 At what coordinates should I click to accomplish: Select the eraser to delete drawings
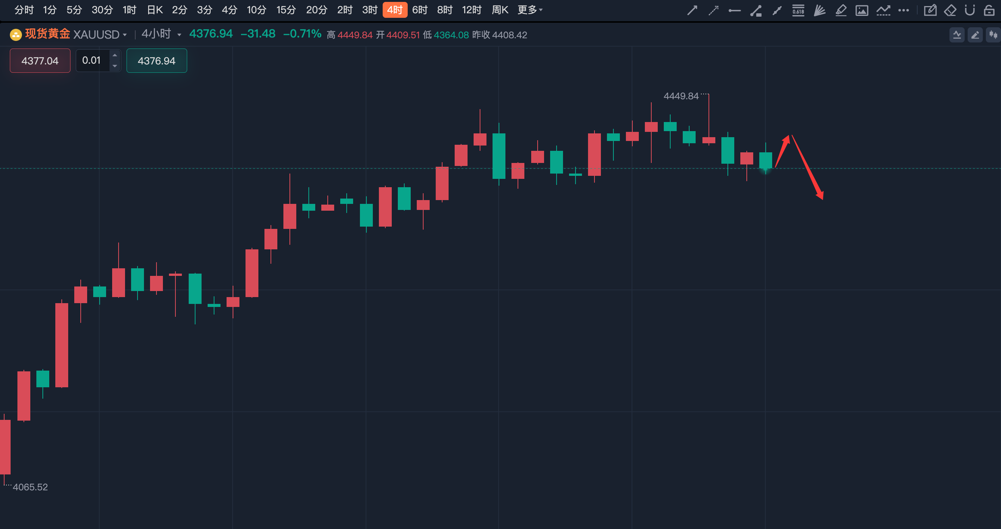point(950,10)
